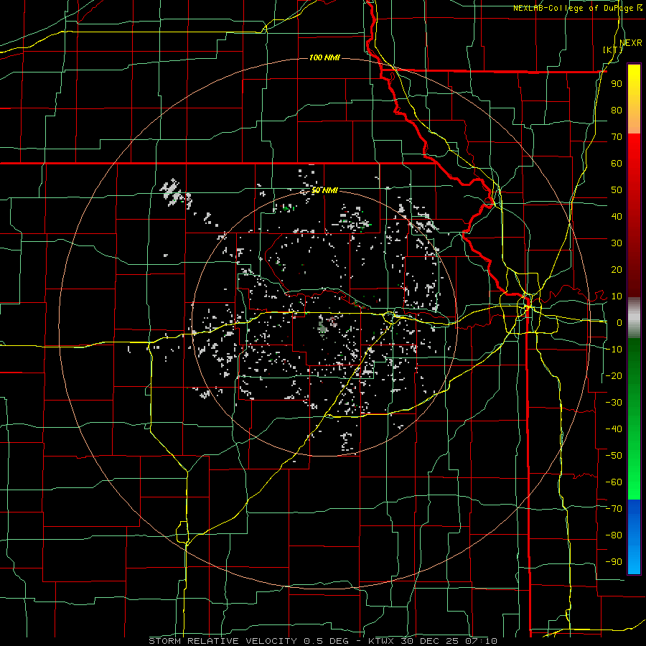
Task: Select the -90 value on the scale
Action: pos(614,562)
